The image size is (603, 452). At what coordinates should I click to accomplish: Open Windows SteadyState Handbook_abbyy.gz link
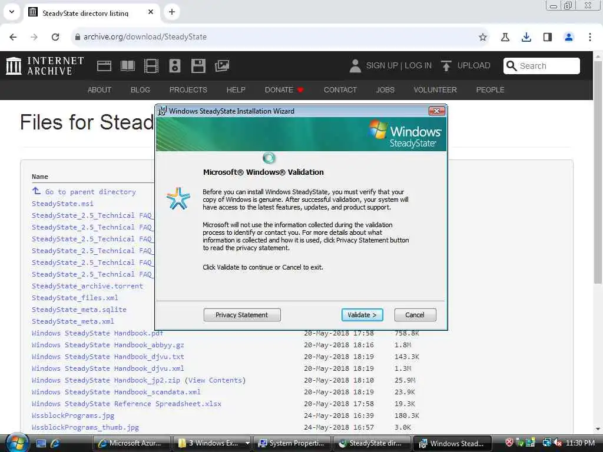[108, 345]
